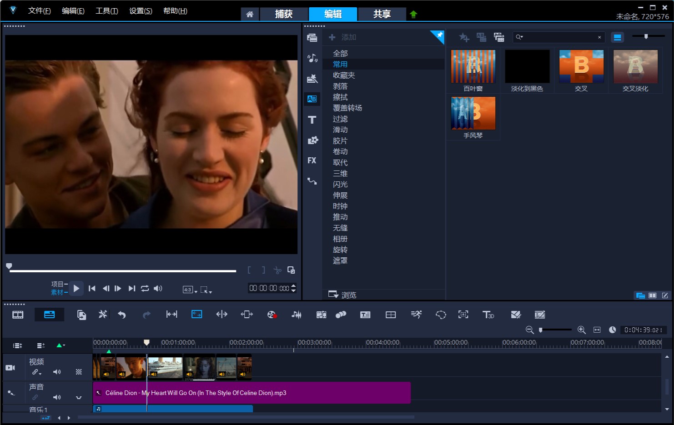Open the Sound Mixer icon
674x425 pixels.
click(x=297, y=315)
